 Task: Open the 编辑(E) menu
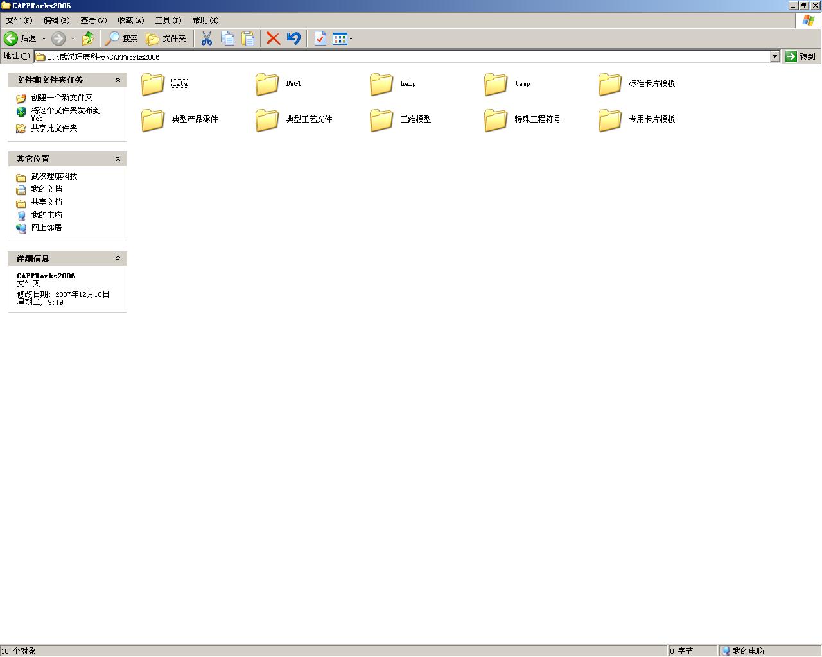56,21
